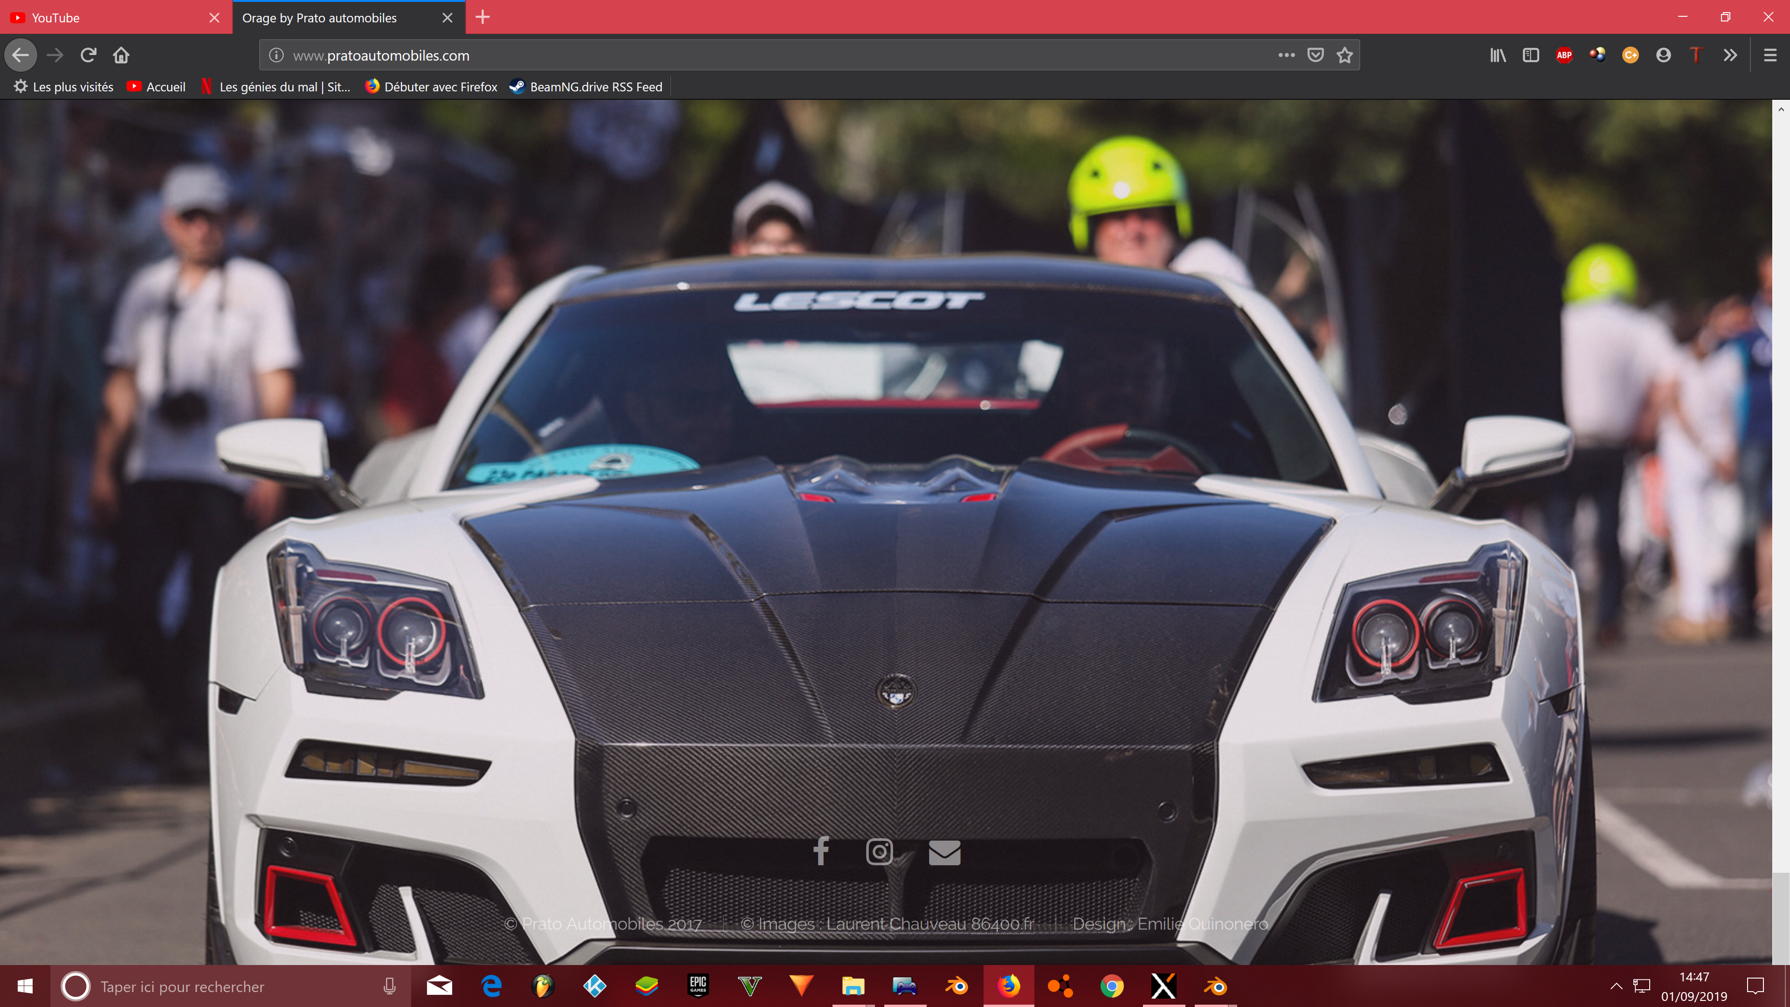Click the orange triangle app icon
Image resolution: width=1790 pixels, height=1007 pixels.
[x=801, y=986]
